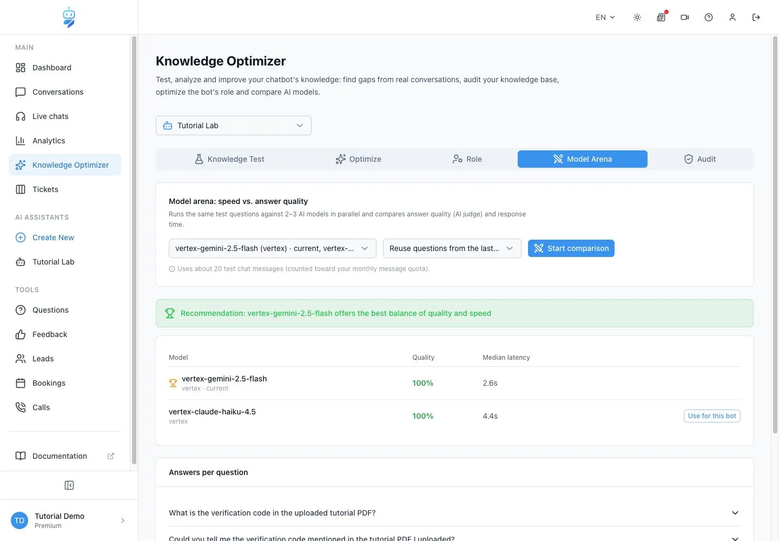Viewport: 779px width, 541px height.
Task: Click the Answers per question heading
Action: tap(208, 472)
